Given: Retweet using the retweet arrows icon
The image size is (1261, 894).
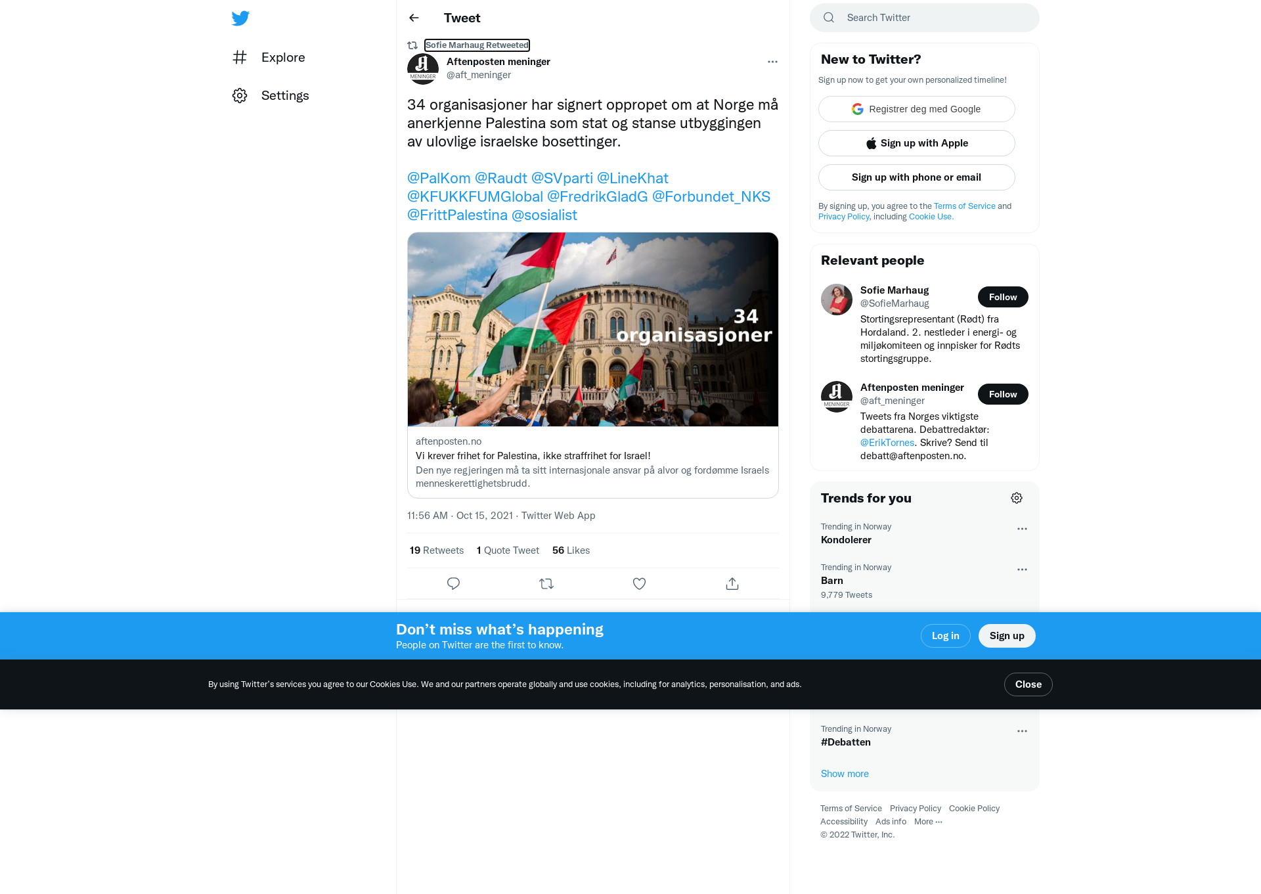Looking at the screenshot, I should coord(546,583).
